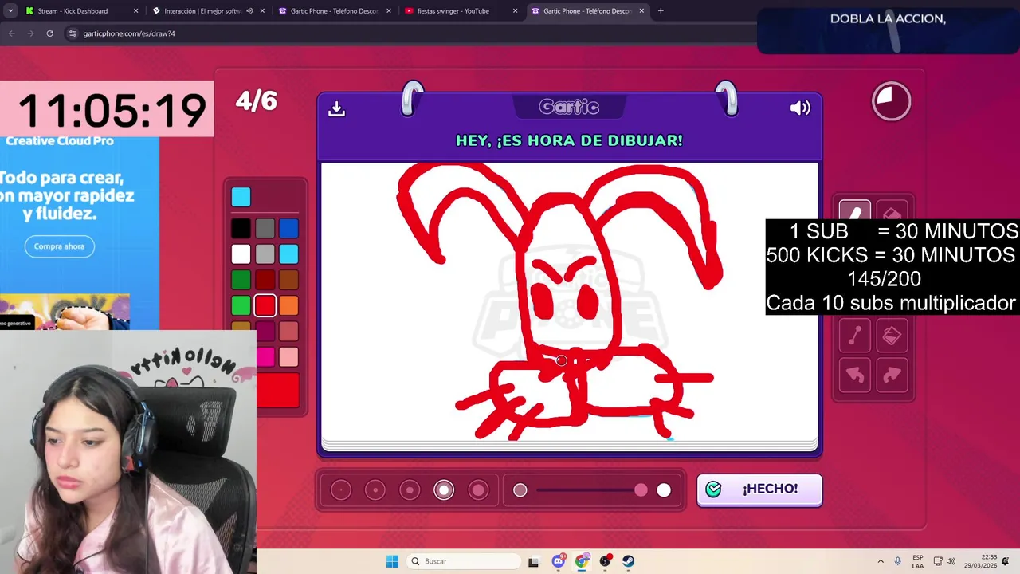This screenshot has height=574, width=1020.
Task: Pick the dark red color swatch
Action: tap(265, 280)
